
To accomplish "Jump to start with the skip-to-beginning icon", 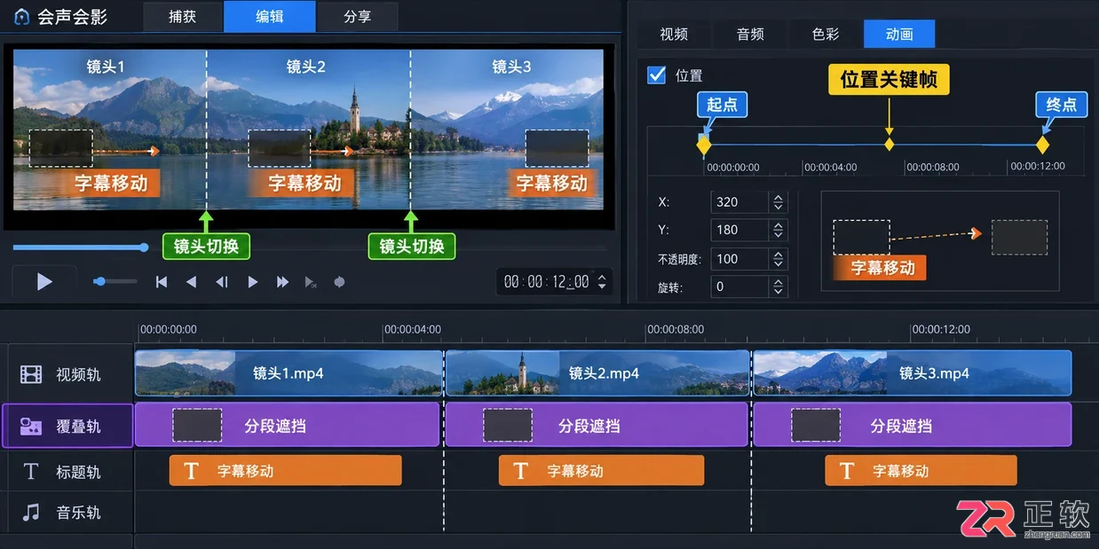I will pos(162,282).
